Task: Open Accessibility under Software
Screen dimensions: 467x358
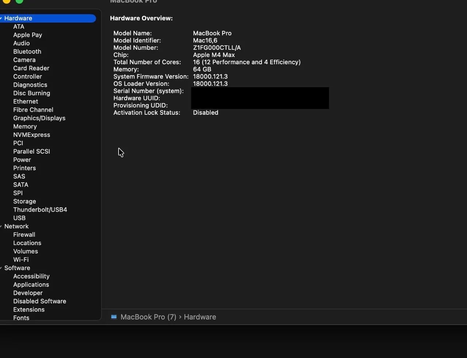Action: (x=31, y=276)
